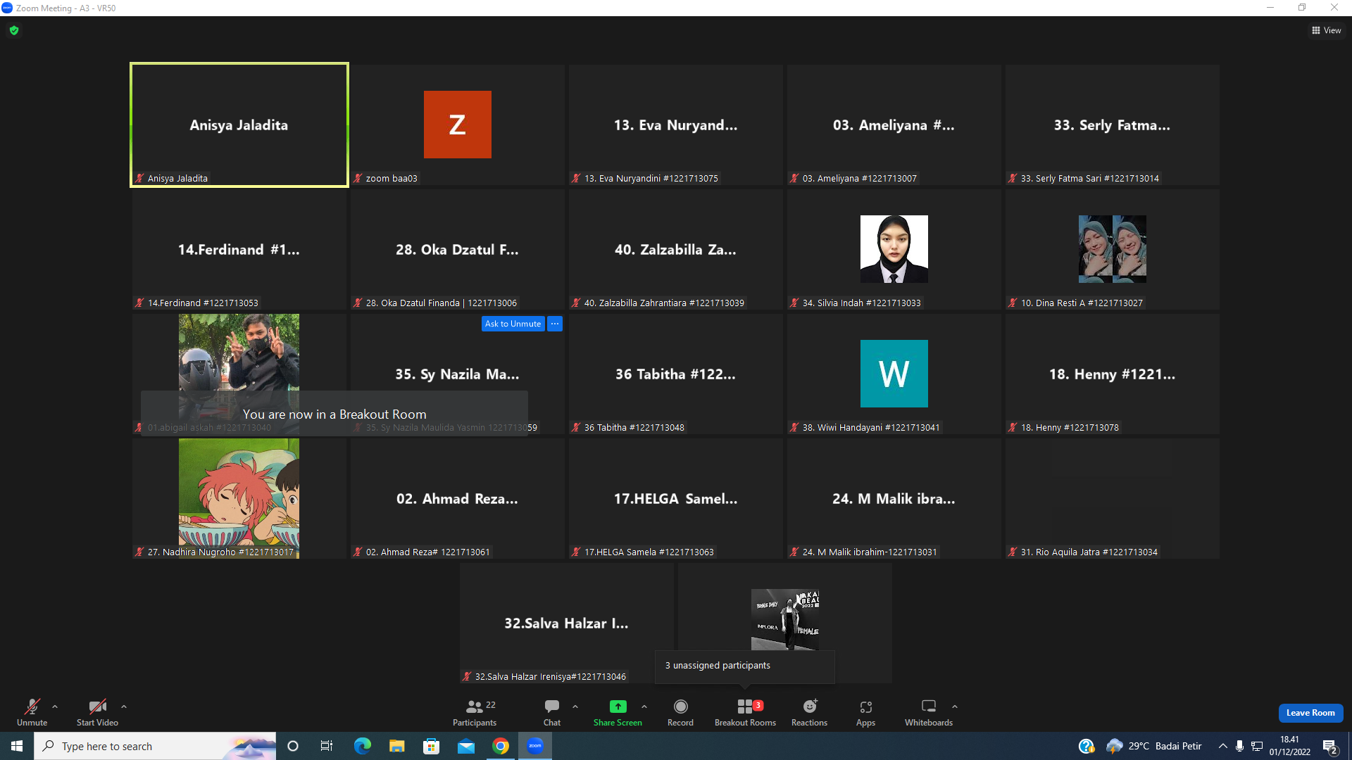
Task: Select Silvia Indah's profile photo
Action: pyautogui.click(x=894, y=249)
